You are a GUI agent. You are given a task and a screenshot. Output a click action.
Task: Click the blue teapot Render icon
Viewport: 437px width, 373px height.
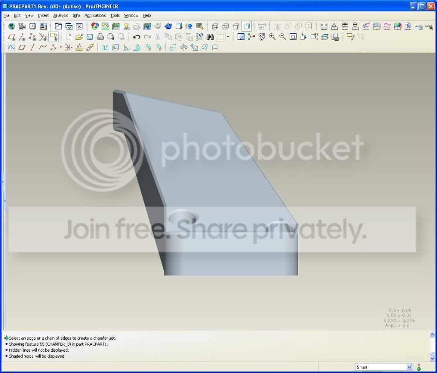pyautogui.click(x=168, y=26)
